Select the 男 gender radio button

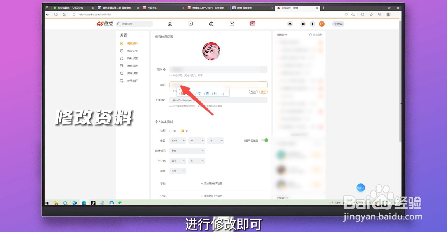[170, 131]
